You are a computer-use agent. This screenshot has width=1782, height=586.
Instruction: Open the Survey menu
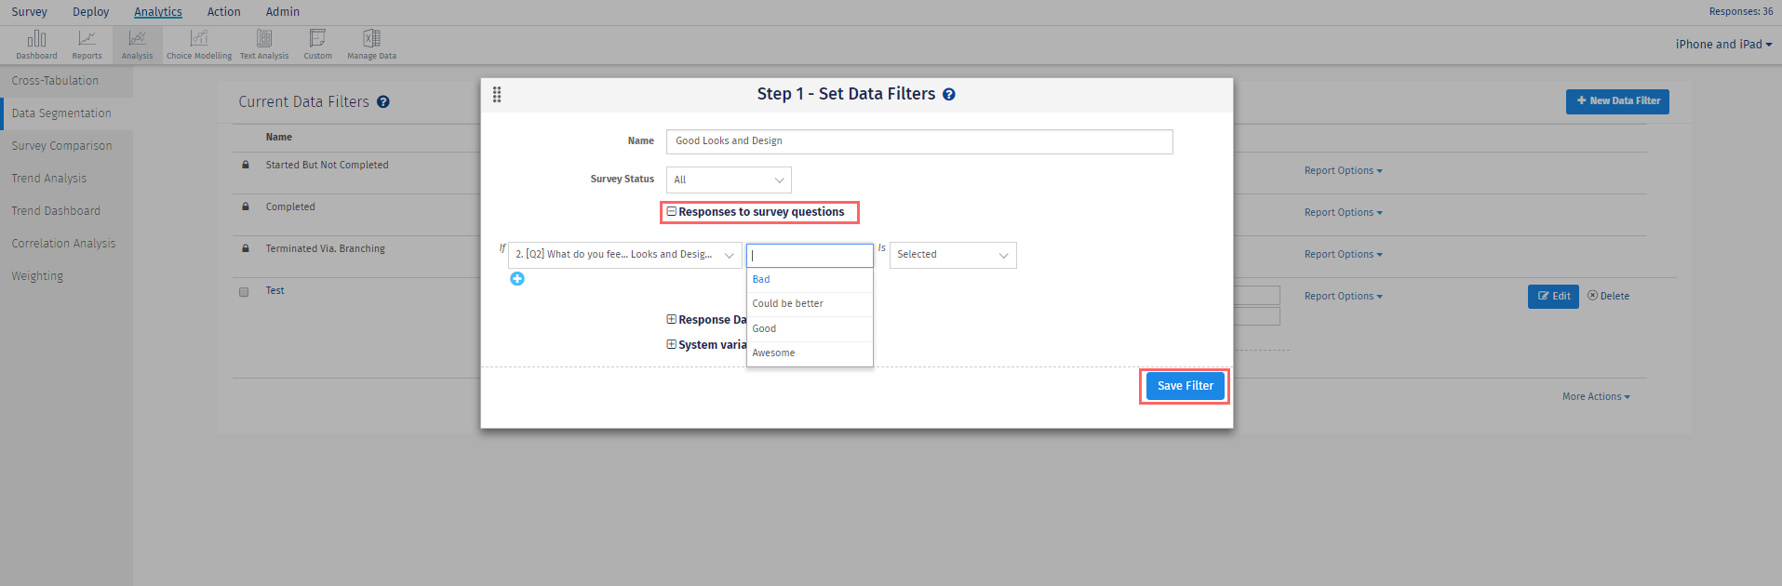[x=29, y=12]
